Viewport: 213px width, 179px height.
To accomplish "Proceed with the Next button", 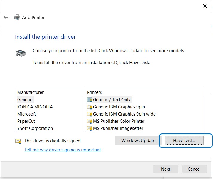I will (x=166, y=169).
